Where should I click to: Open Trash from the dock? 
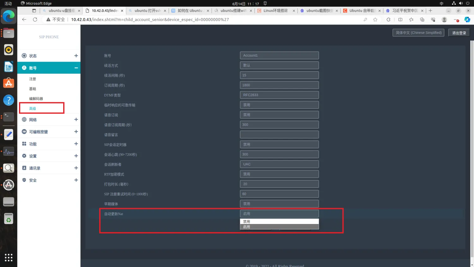[x=9, y=219]
